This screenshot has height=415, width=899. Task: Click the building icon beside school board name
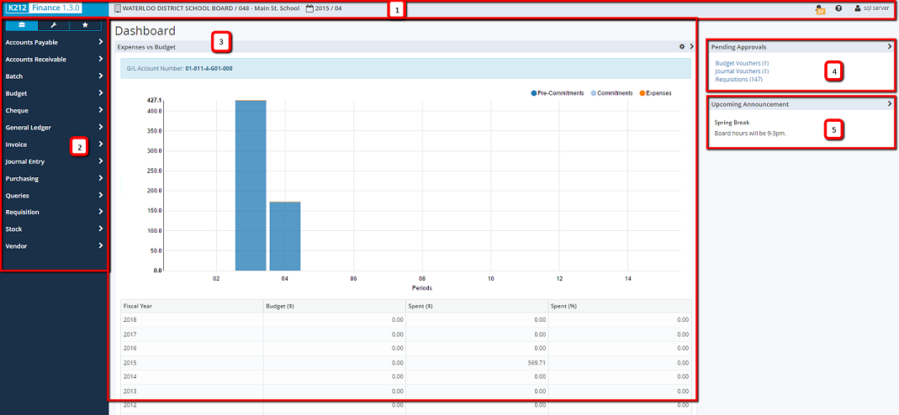point(117,8)
